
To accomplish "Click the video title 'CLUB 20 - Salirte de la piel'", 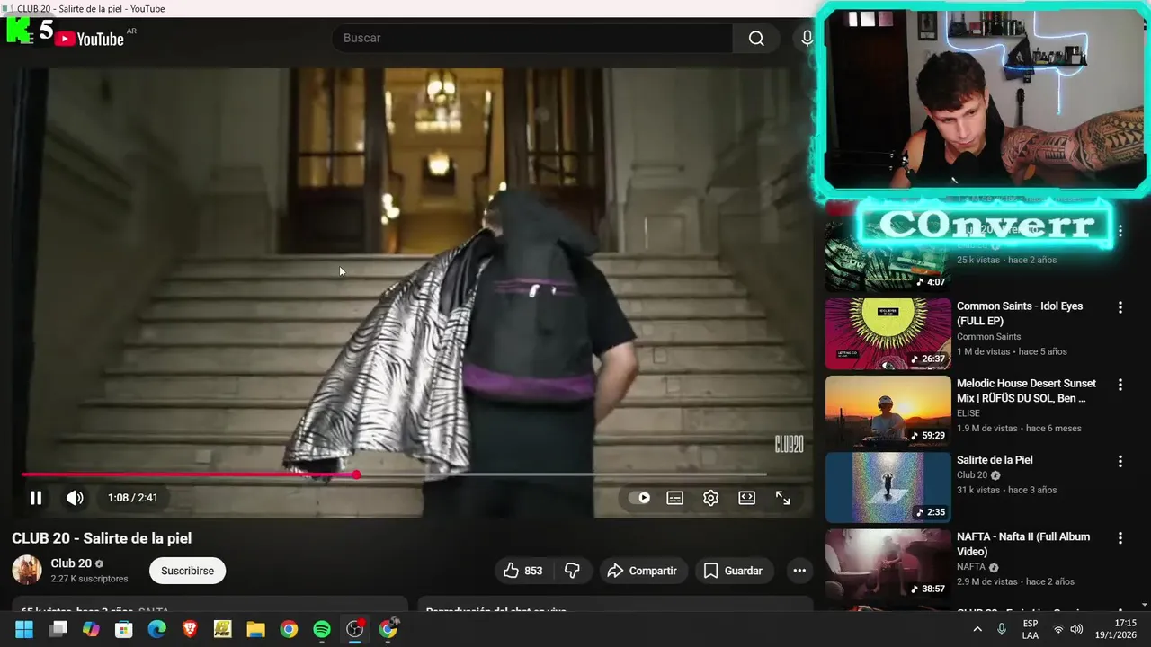I will pyautogui.click(x=102, y=538).
